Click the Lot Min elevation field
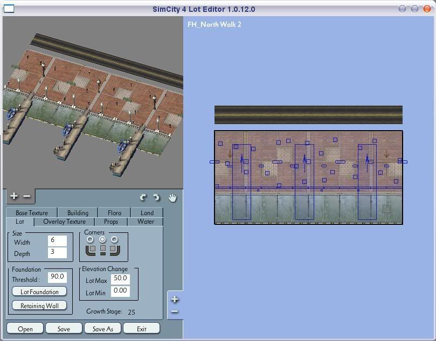Image resolution: width=436 pixels, height=341 pixels. pos(120,291)
